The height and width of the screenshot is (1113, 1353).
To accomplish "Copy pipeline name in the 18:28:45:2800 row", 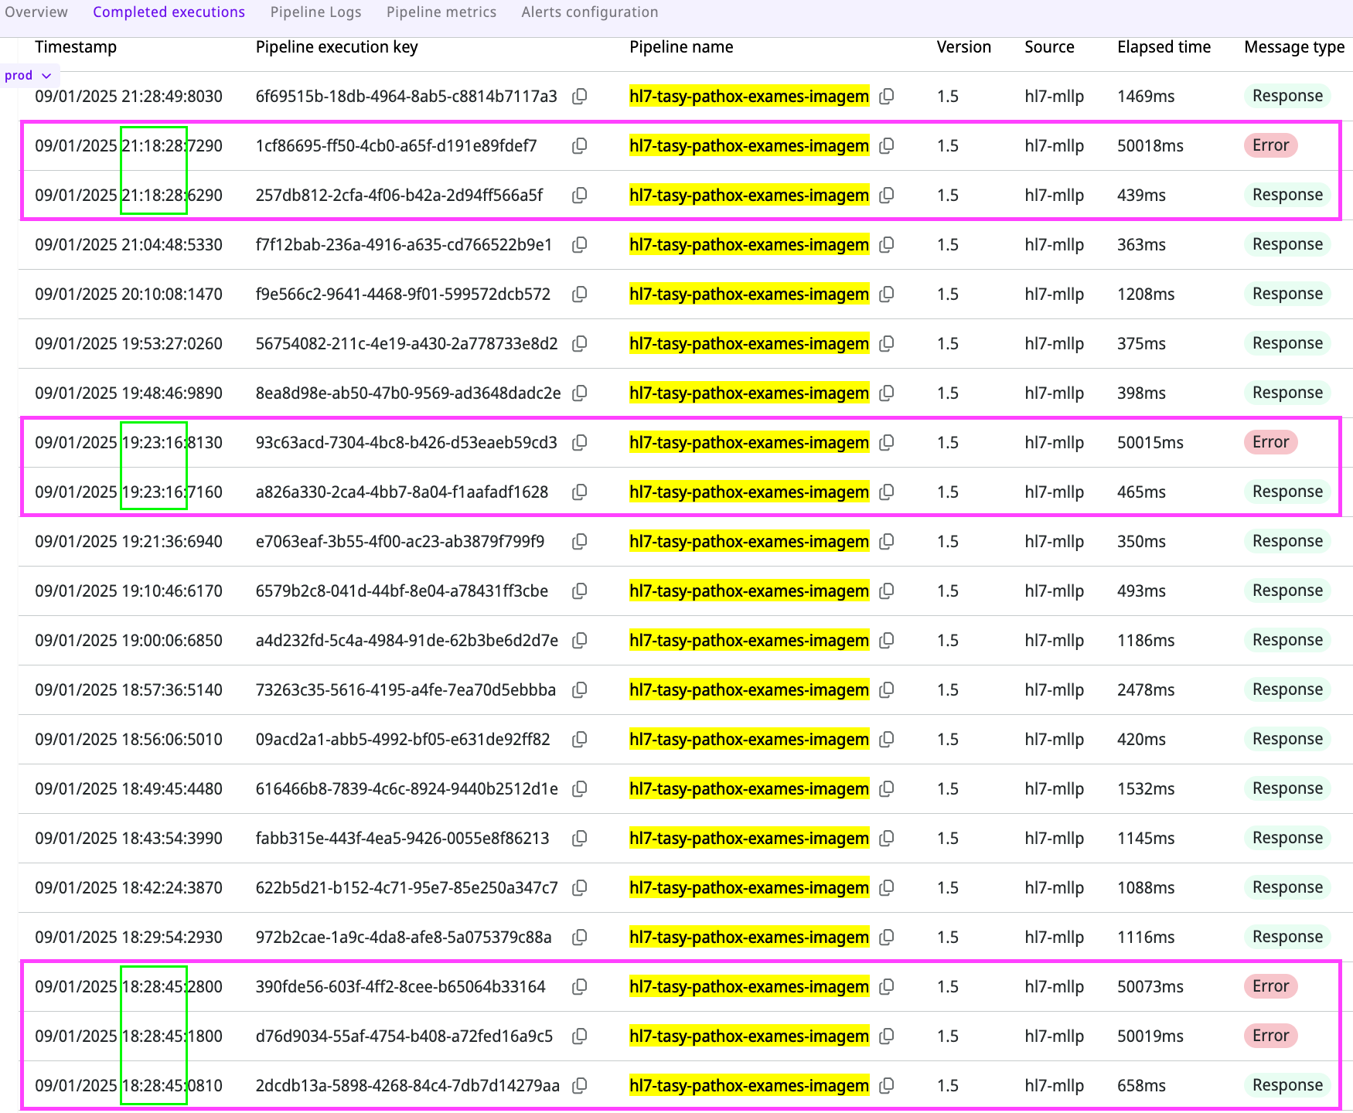I will click(887, 987).
